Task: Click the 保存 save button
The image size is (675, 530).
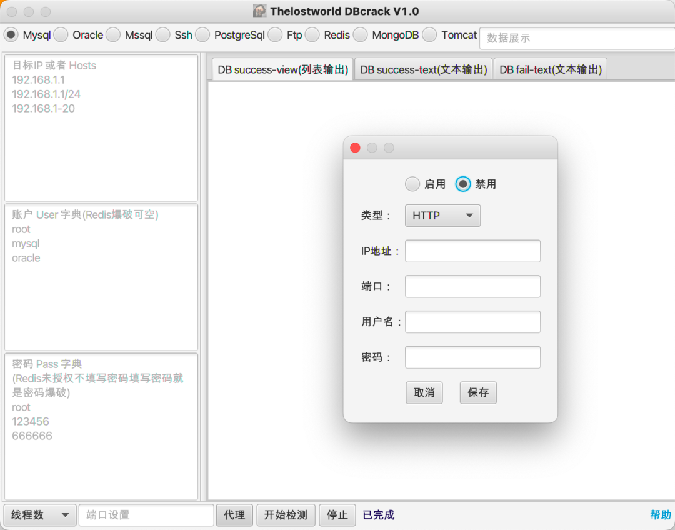Action: (478, 392)
